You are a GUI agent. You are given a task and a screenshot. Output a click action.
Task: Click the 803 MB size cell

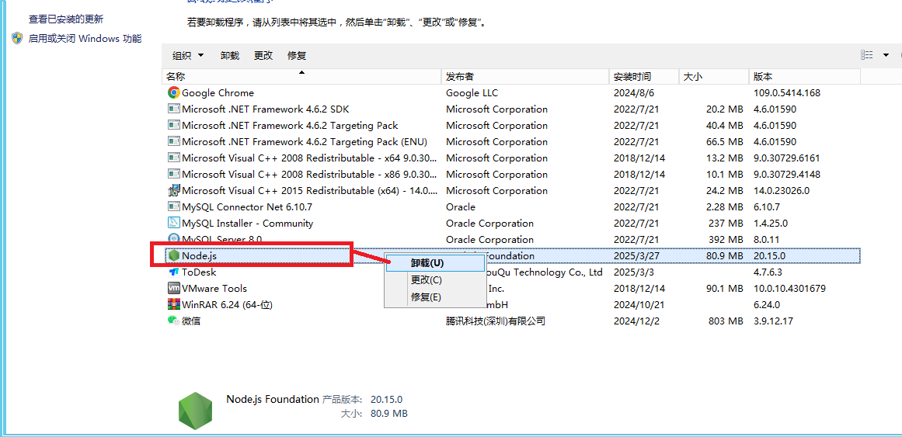pos(726,321)
